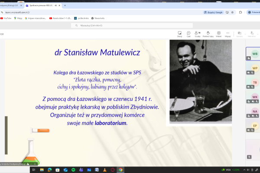Open Spotify from the taskbar
This screenshot has width=260, height=173.
click(73, 170)
